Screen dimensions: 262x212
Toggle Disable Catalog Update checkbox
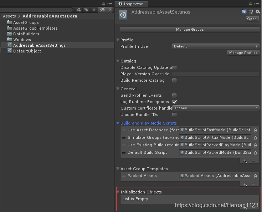(174, 67)
